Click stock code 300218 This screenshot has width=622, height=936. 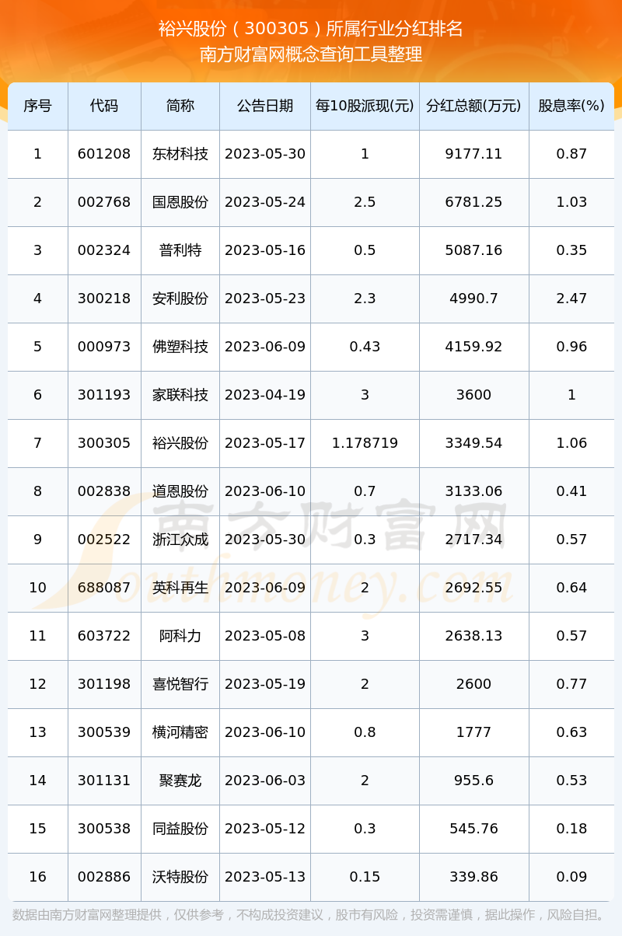point(104,299)
